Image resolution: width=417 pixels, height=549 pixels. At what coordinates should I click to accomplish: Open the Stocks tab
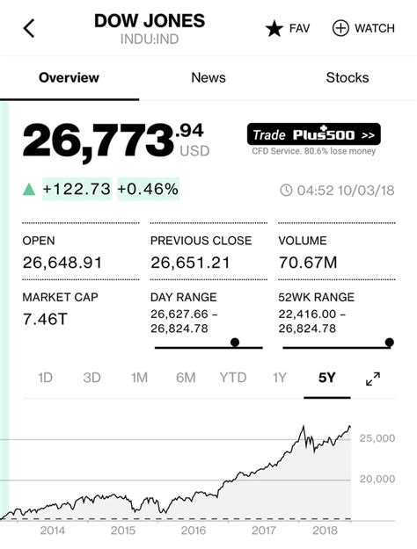click(x=347, y=77)
